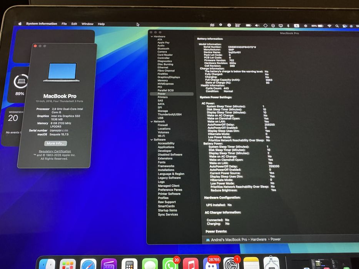Viewport: 359px width, 269px height.
Task: Open the Regulatory Certification link
Action: 55,151
